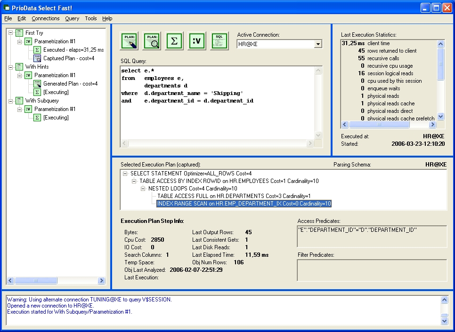Open the Active Connection dropdown
Image resolution: width=455 pixels, height=332 pixels.
coord(318,44)
